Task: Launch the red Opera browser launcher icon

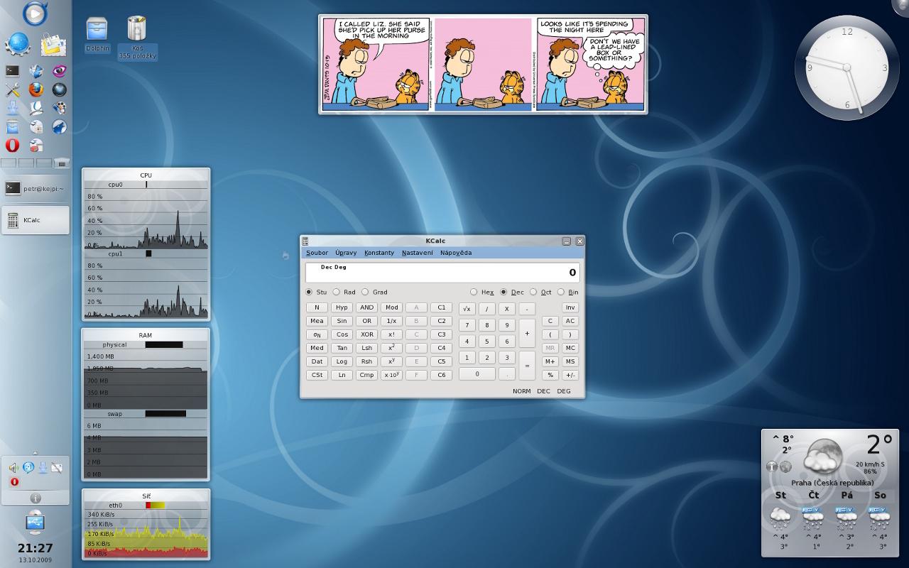Action: tap(13, 146)
